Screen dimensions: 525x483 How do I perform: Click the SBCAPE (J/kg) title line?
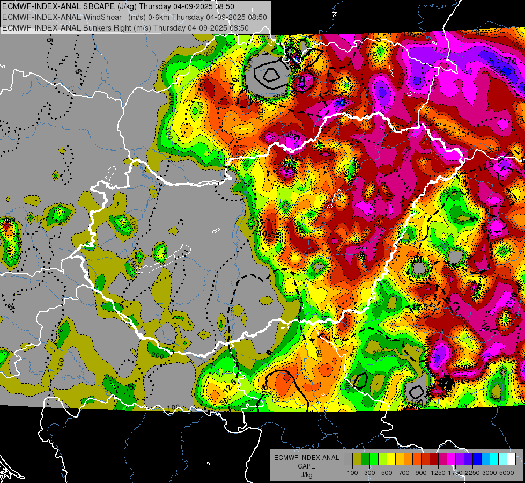pos(118,6)
